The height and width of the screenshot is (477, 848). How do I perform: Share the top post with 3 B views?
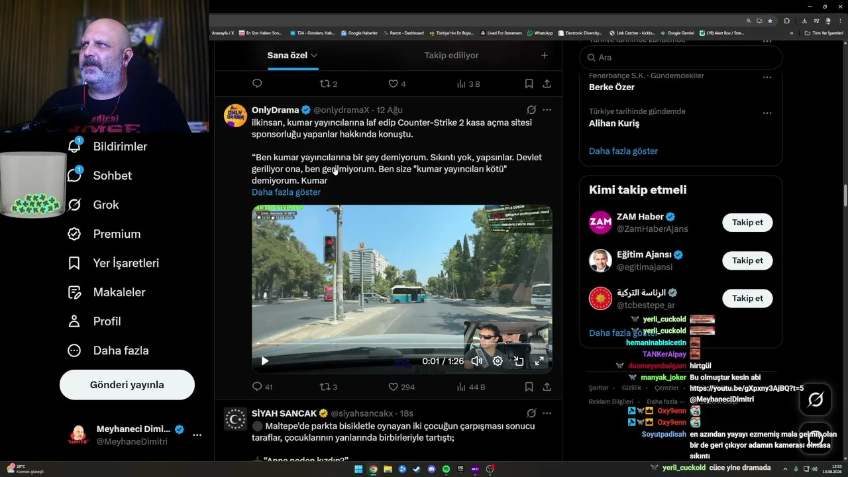pyautogui.click(x=547, y=84)
